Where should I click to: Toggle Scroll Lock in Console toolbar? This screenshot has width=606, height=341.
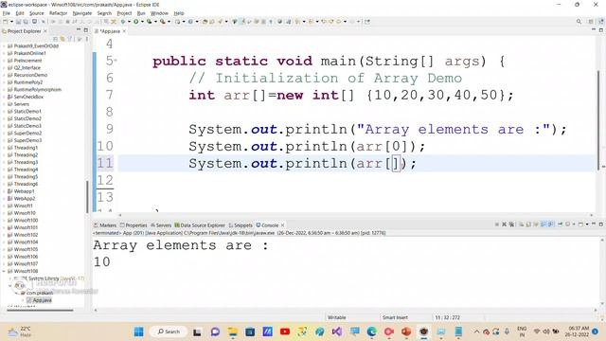point(528,224)
